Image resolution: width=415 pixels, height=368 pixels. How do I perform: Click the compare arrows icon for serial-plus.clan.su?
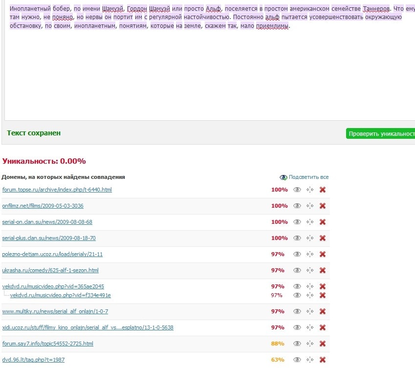[x=310, y=238]
